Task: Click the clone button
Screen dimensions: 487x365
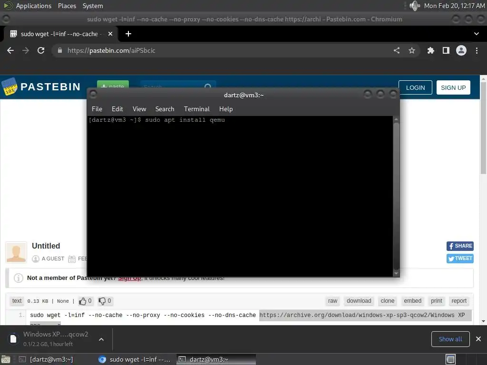Action: click(x=387, y=301)
